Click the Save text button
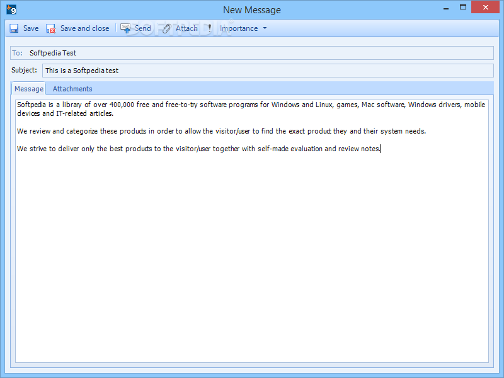 [x=31, y=28]
